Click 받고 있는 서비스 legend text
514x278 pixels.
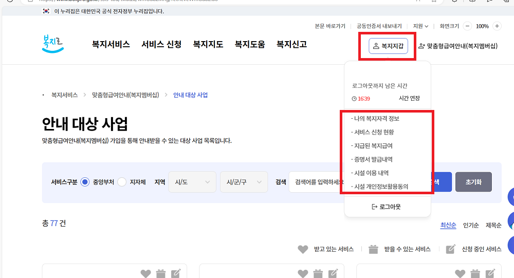tap(334, 249)
